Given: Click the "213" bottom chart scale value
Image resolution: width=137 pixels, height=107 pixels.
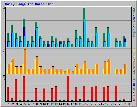Looking at the screenshot, I should click(4, 78).
